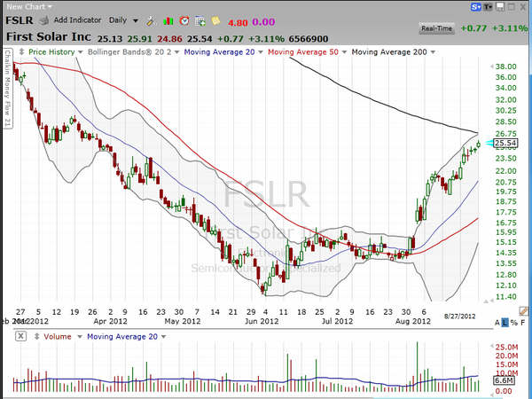The image size is (532, 399).
Task: Click the Jun 2012 date axis label
Action: (x=262, y=321)
